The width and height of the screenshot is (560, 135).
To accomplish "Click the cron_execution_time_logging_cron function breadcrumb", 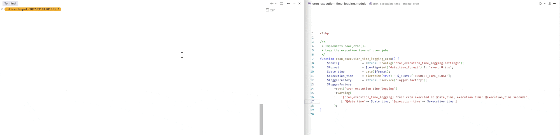I will tap(395, 4).
